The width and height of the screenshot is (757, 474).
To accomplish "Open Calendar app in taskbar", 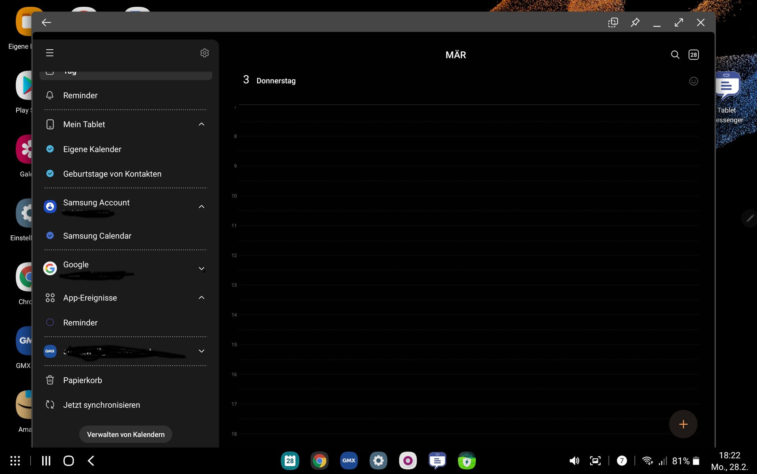I will click(x=290, y=461).
